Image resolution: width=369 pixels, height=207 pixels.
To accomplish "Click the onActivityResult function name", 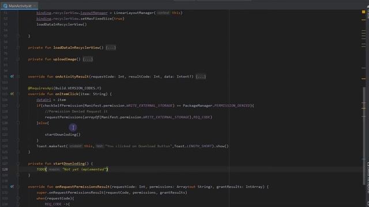I will (72, 76).
